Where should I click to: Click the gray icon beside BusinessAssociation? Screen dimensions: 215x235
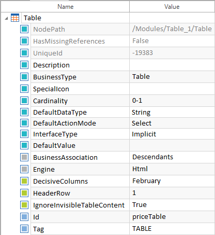click(24, 157)
